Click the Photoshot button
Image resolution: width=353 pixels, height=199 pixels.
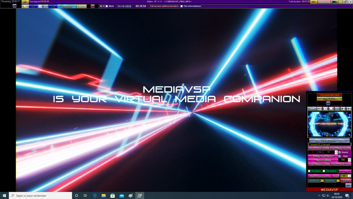[x=345, y=171]
